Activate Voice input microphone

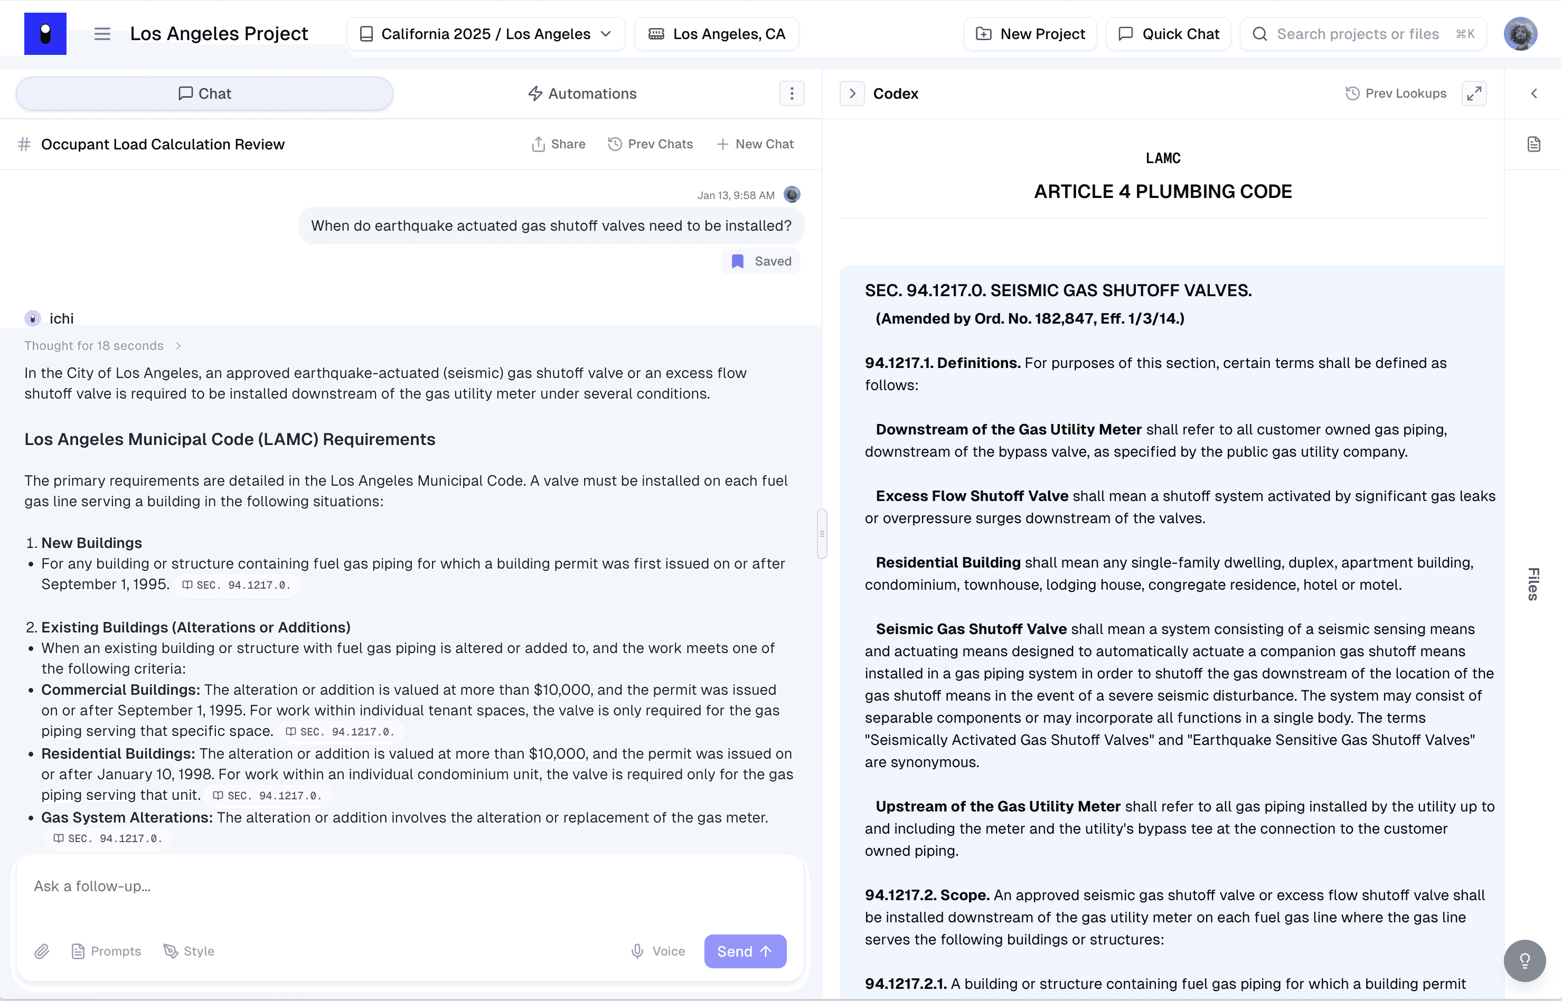coord(658,951)
